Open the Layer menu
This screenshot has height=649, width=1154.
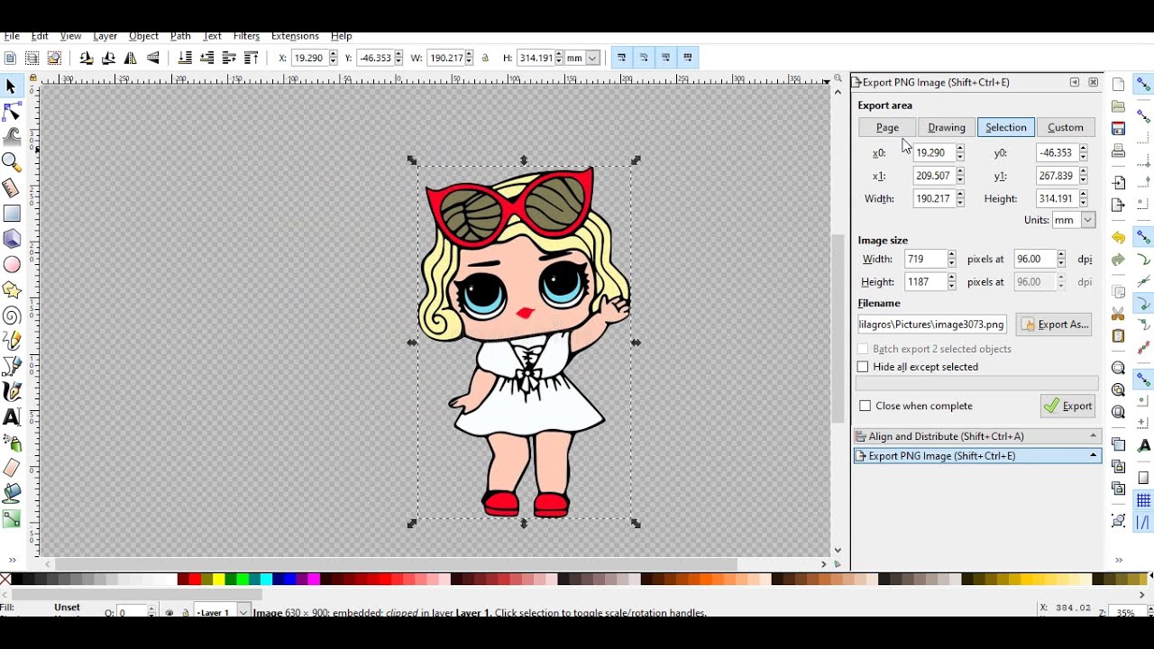[x=105, y=36]
